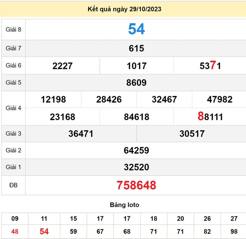Click the Giải 7 result 615
The width and height of the screenshot is (246, 239).
click(136, 48)
